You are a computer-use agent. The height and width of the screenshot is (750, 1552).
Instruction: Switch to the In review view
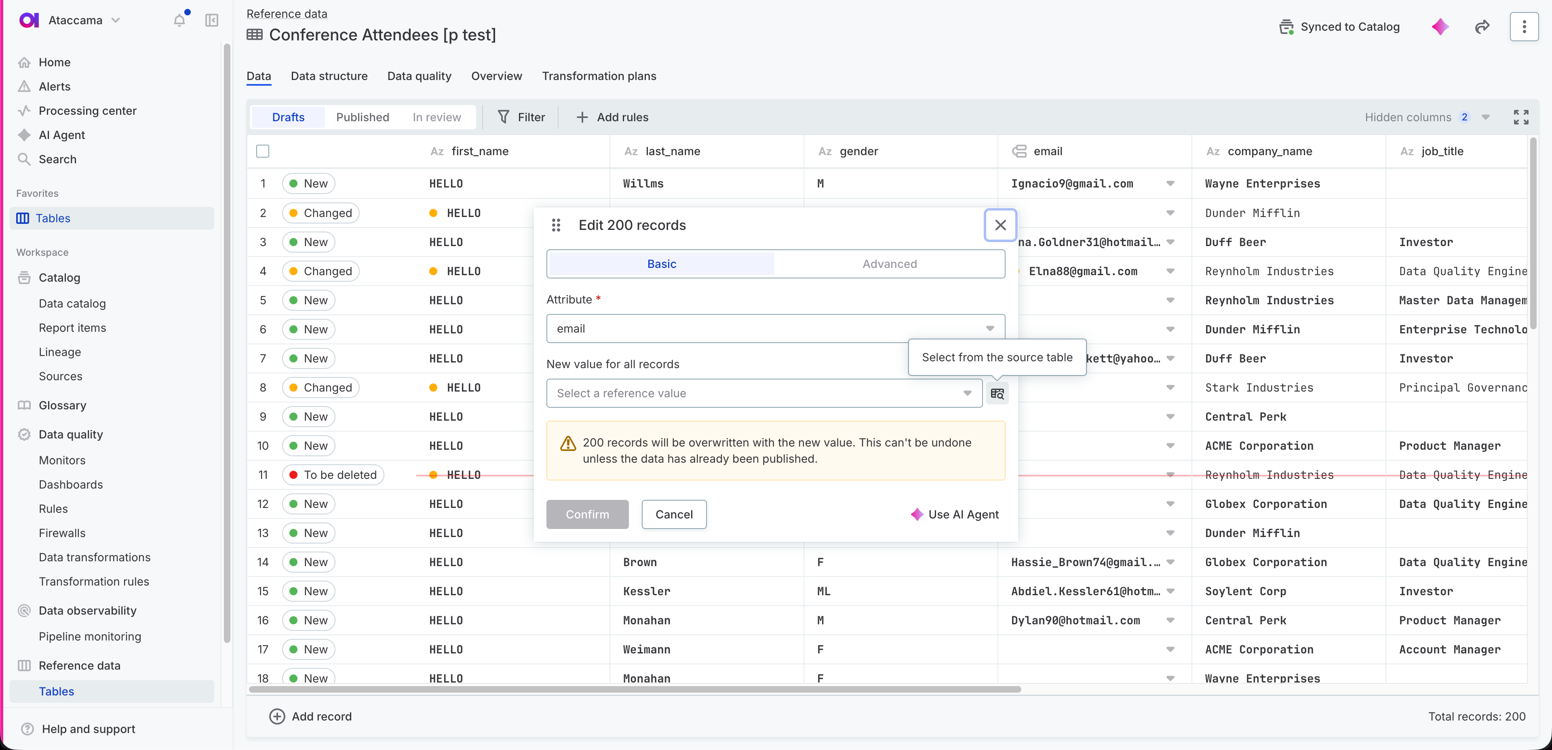tap(437, 117)
